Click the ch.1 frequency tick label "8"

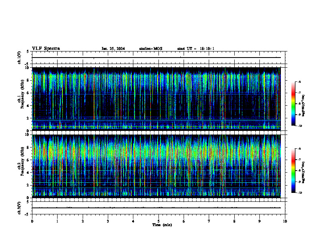tap(28, 80)
